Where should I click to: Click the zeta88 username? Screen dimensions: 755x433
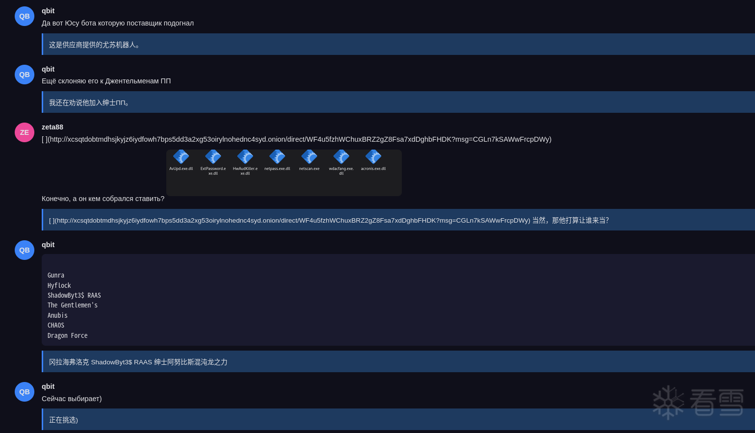point(52,127)
